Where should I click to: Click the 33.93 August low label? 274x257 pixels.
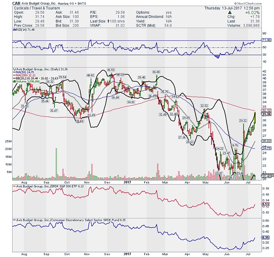click(25, 106)
